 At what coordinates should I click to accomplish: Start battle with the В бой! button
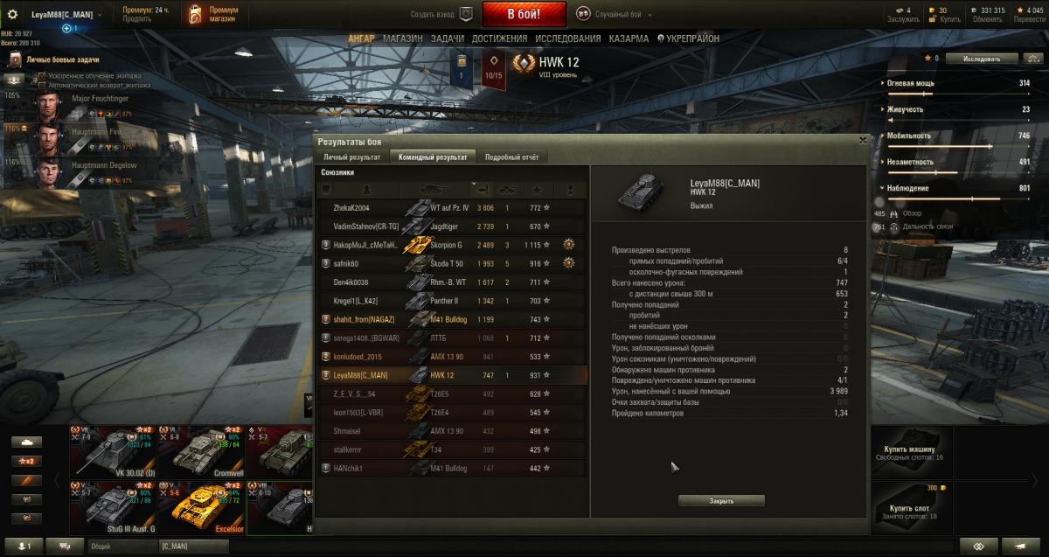[524, 14]
